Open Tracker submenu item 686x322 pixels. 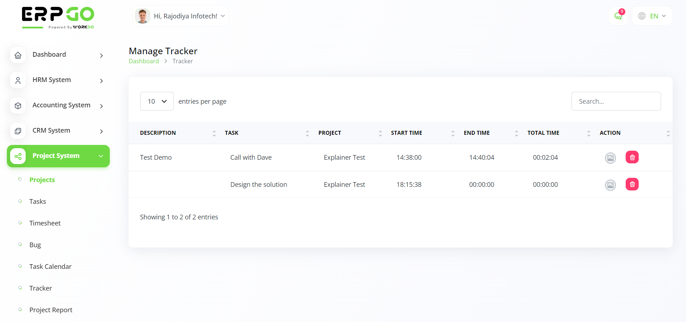click(40, 288)
